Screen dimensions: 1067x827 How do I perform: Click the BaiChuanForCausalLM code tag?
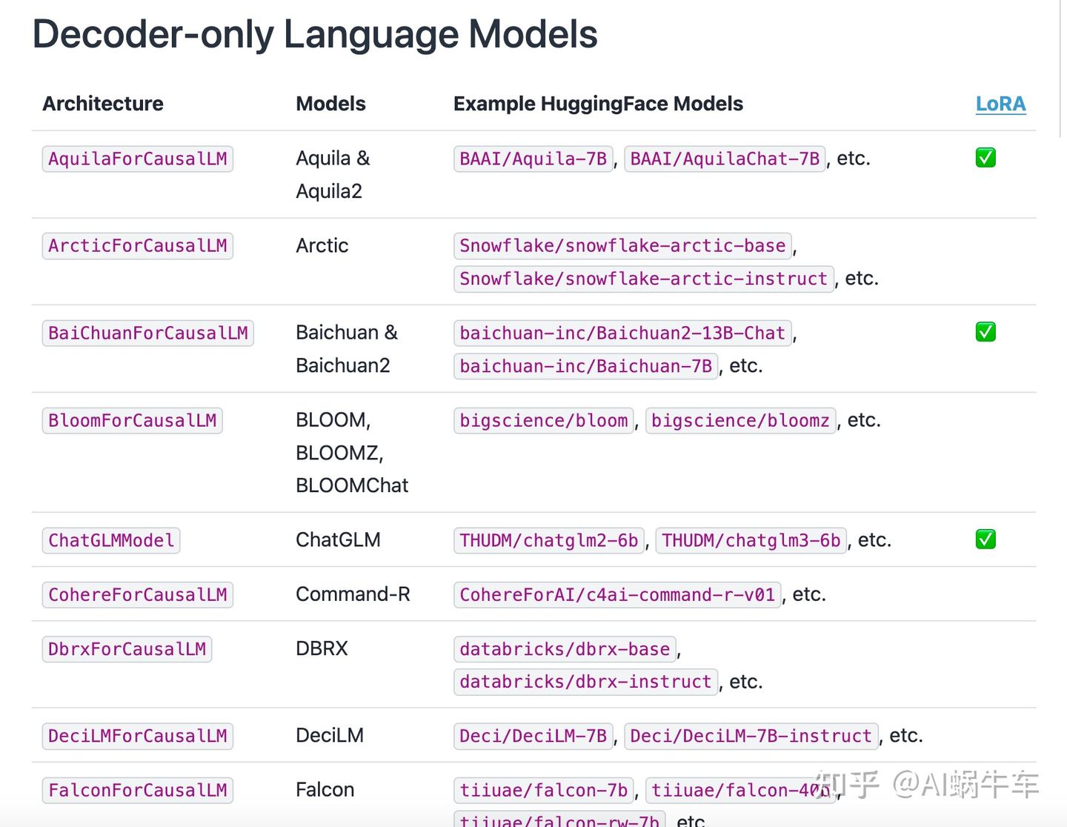pos(148,333)
